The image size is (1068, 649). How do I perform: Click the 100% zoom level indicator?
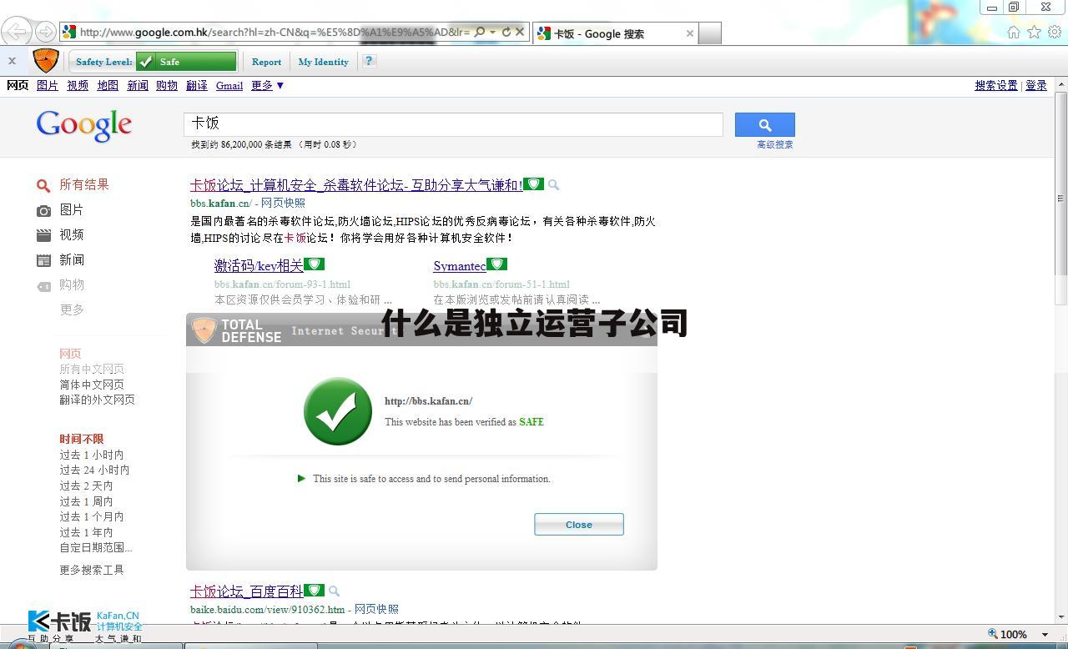(x=1014, y=635)
